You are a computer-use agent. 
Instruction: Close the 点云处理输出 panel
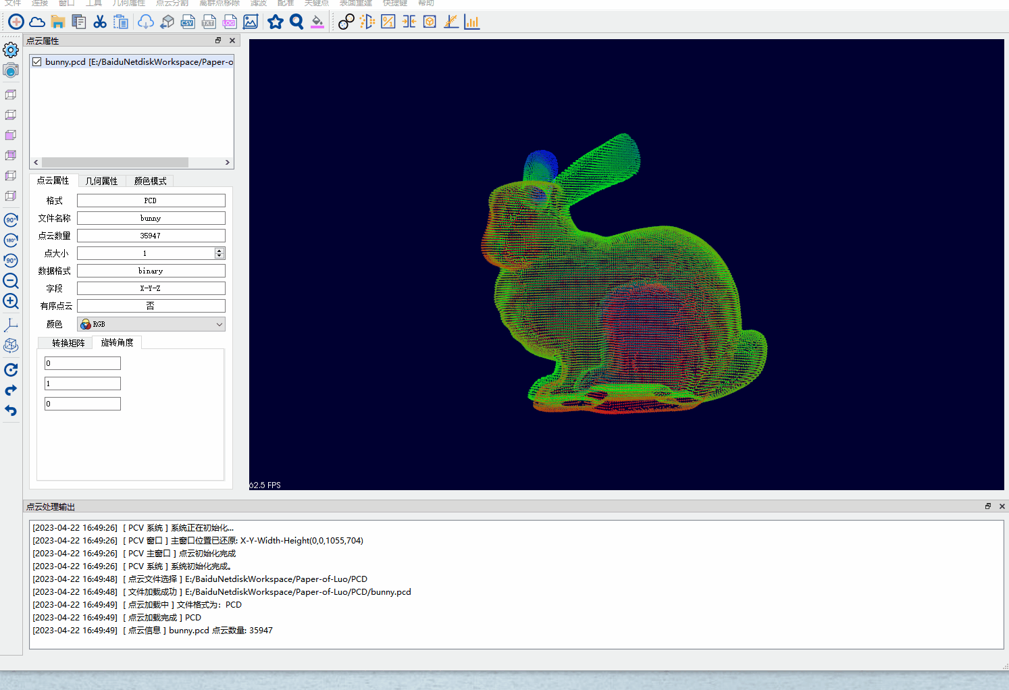click(1002, 506)
